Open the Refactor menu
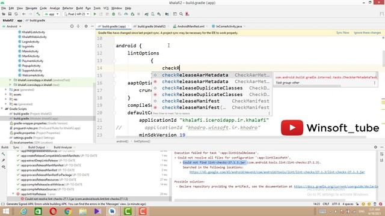385x216 pixels. point(67,8)
